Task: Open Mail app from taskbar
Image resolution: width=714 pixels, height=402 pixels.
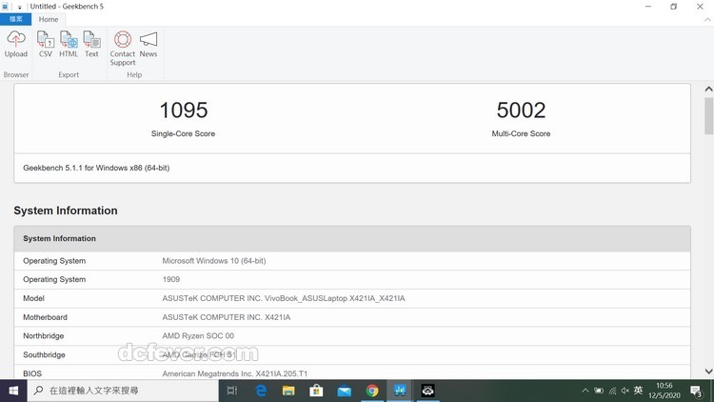Action: click(x=345, y=391)
